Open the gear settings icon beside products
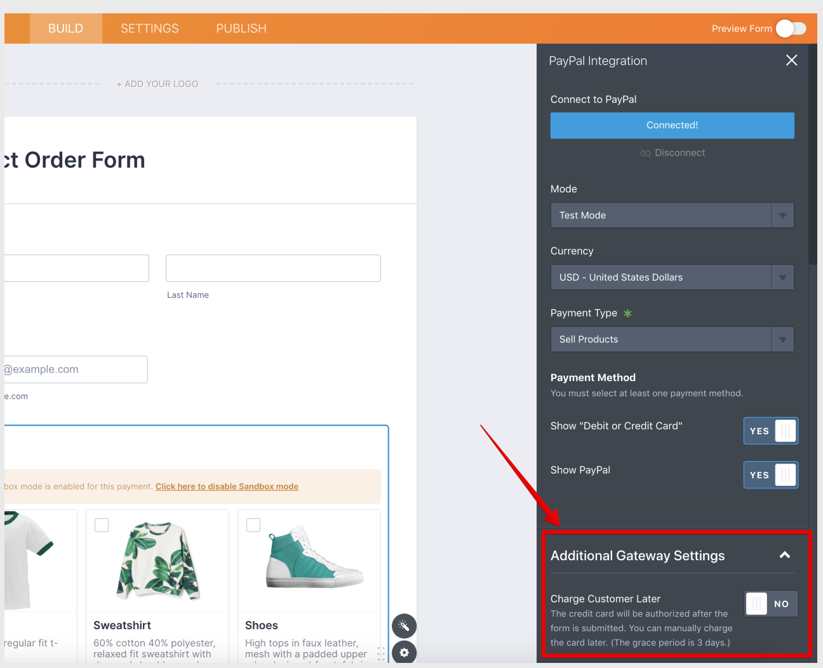Image resolution: width=823 pixels, height=668 pixels. [404, 653]
